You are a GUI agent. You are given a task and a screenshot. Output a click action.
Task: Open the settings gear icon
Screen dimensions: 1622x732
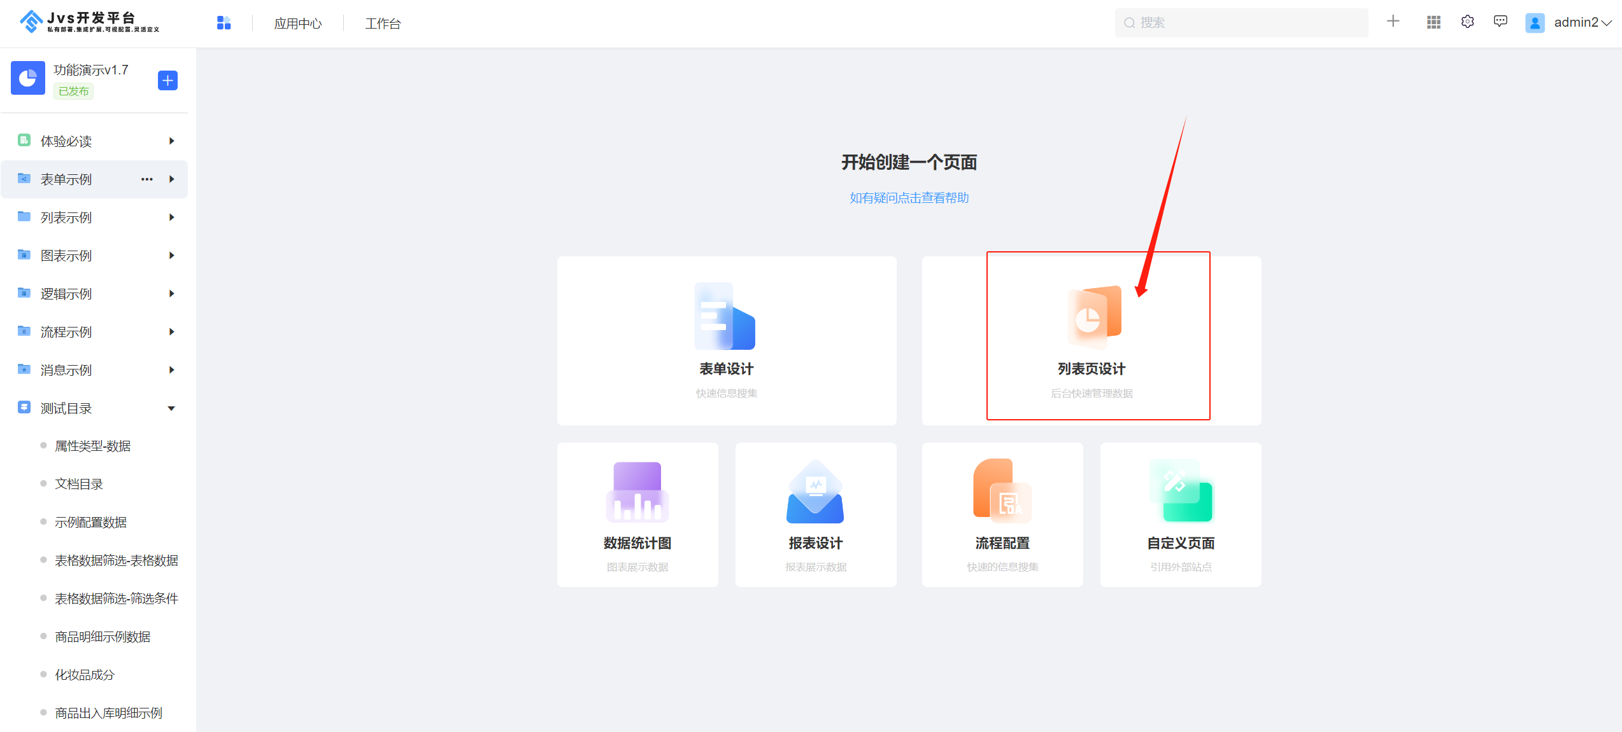point(1467,22)
